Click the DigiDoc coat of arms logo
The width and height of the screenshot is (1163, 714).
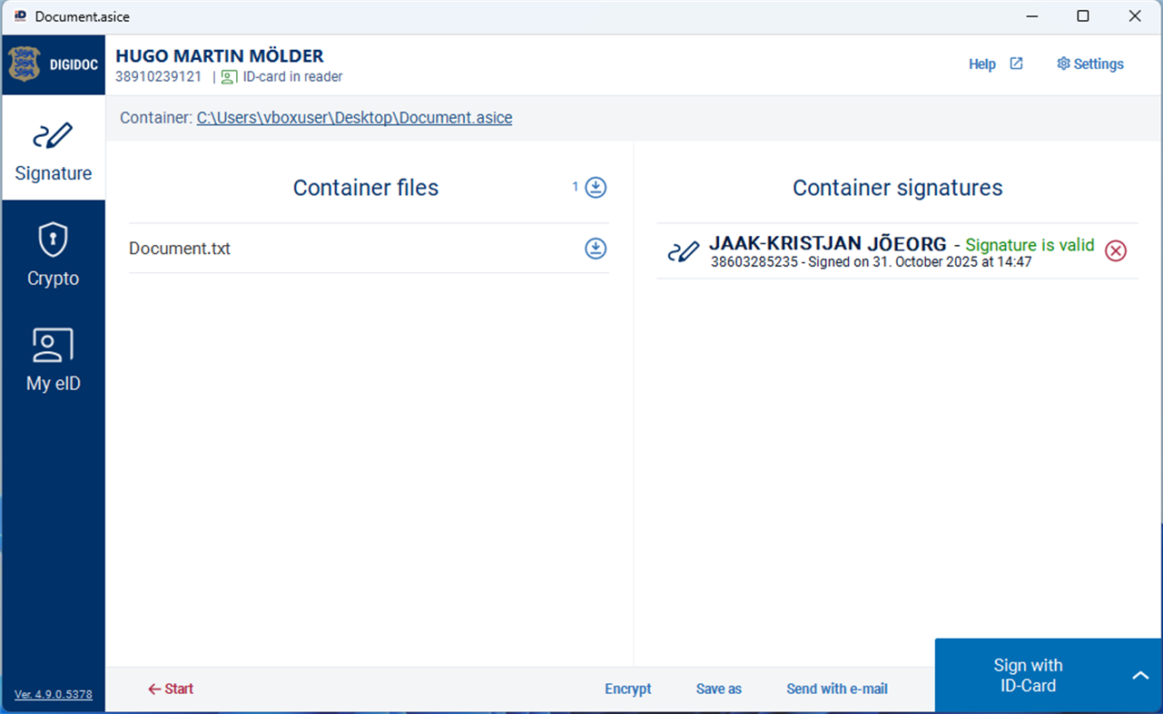click(x=25, y=64)
